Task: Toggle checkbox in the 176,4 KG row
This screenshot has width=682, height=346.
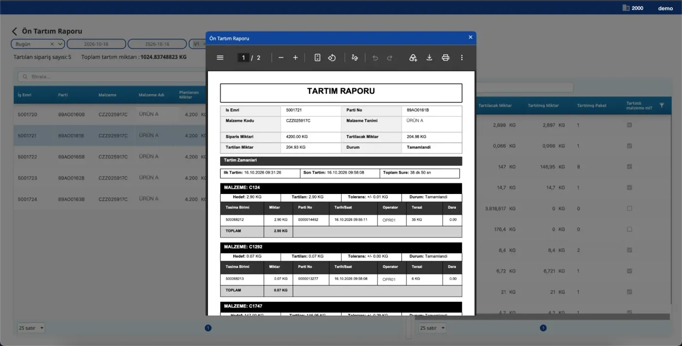Action: [x=629, y=230]
